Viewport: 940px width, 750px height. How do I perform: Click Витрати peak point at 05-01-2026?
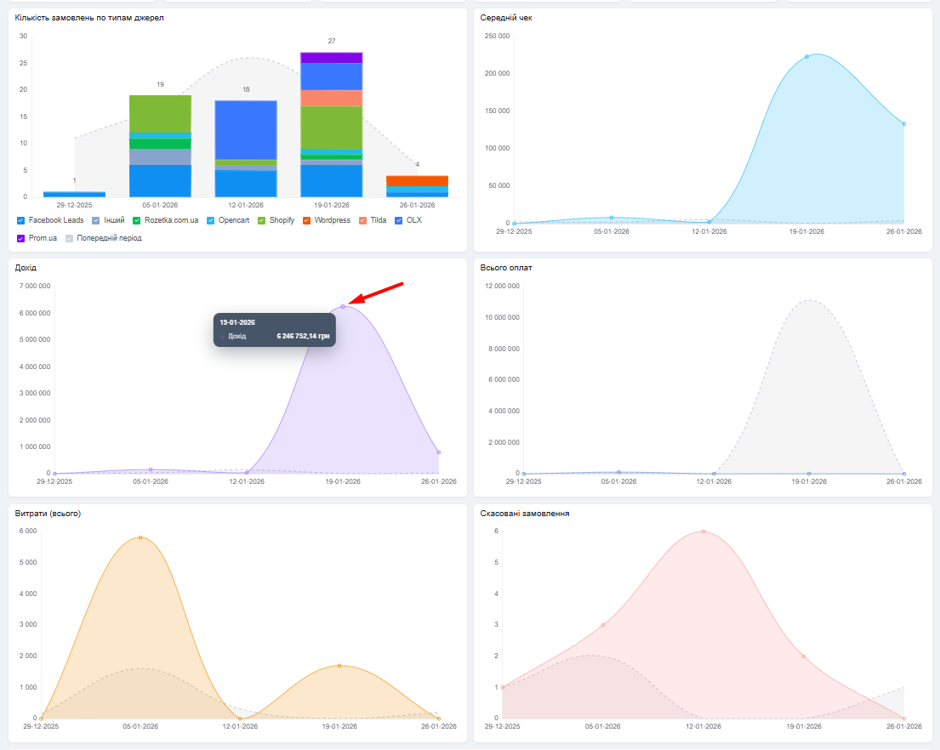click(x=140, y=537)
